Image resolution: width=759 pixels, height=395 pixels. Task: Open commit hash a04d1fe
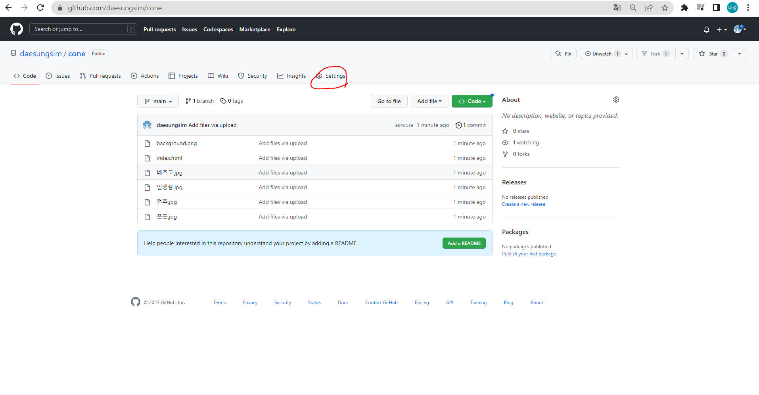(404, 125)
